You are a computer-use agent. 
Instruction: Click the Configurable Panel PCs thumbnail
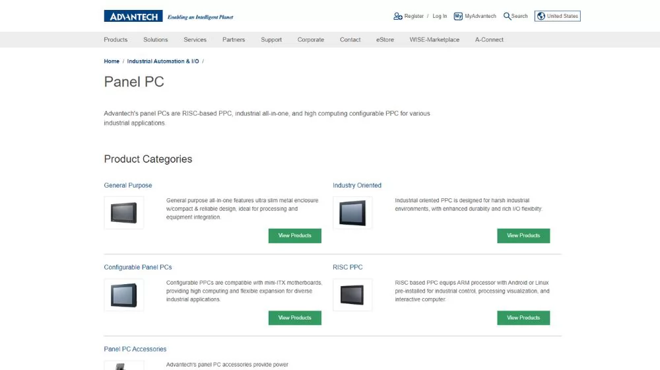124,295
